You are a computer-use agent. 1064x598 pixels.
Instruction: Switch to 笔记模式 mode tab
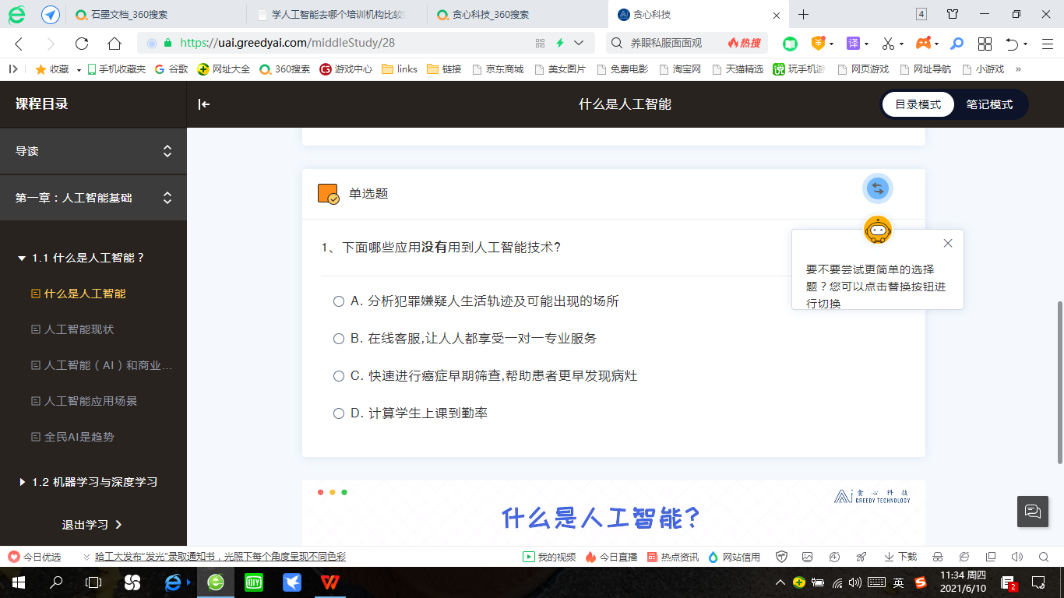tap(990, 104)
